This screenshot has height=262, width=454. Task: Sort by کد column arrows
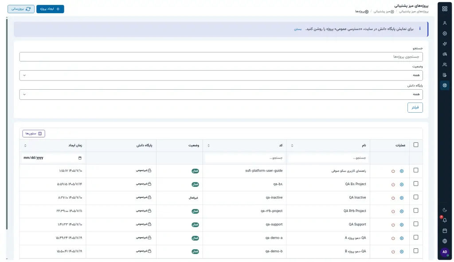pos(208,146)
